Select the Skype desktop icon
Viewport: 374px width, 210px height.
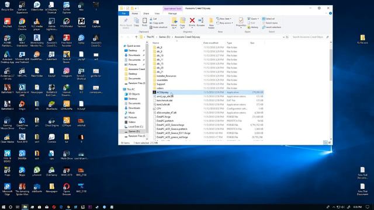tap(22, 171)
